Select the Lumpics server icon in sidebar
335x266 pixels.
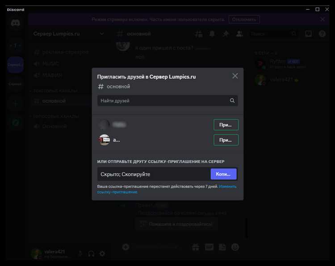15,65
